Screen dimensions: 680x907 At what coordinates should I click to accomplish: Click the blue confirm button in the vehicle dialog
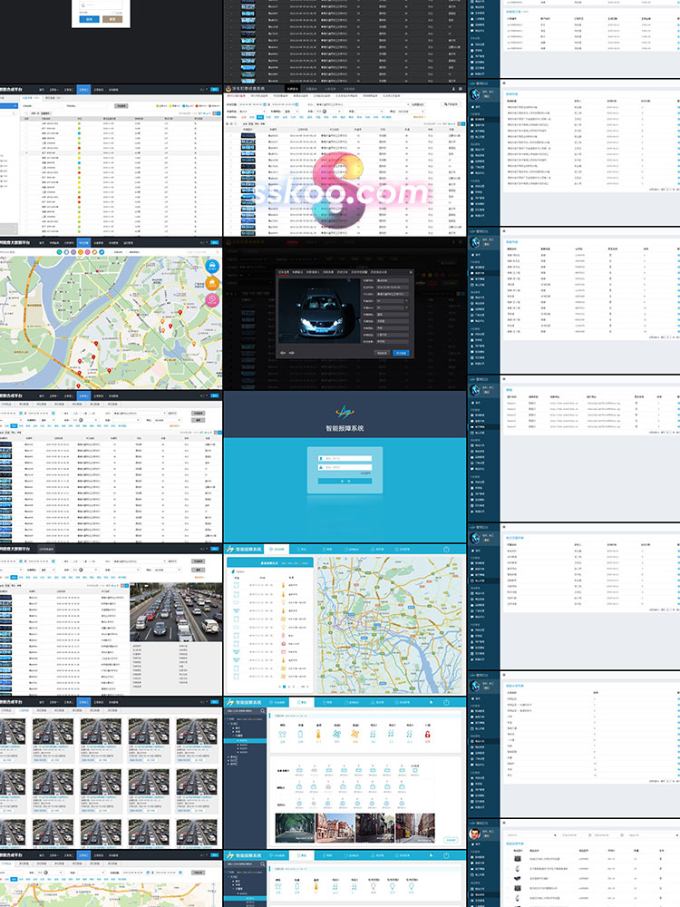(x=401, y=353)
